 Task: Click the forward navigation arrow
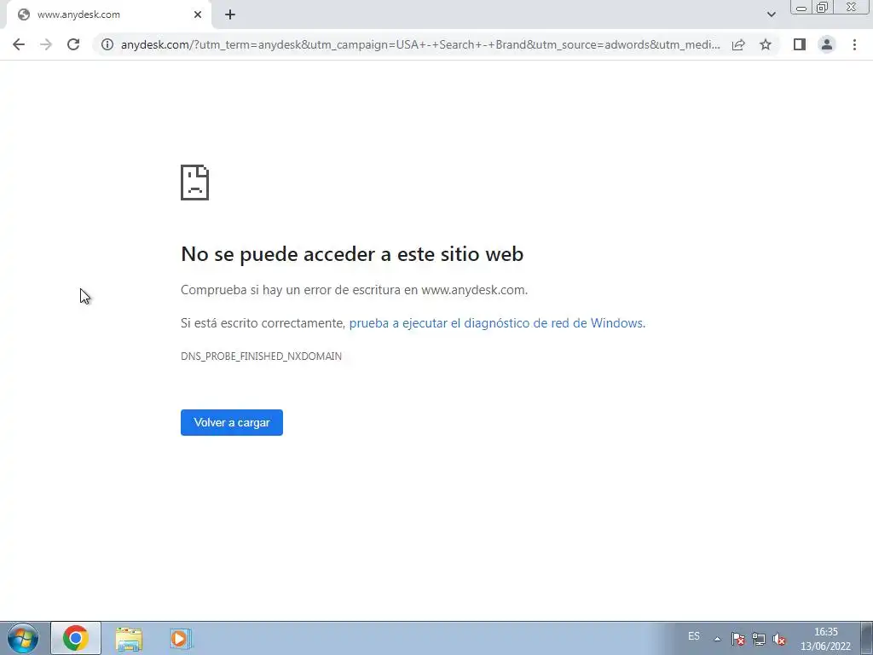click(x=46, y=44)
